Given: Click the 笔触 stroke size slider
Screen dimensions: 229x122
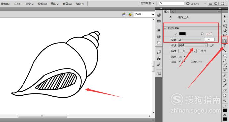Looking at the screenshot, I should [x=190, y=40].
